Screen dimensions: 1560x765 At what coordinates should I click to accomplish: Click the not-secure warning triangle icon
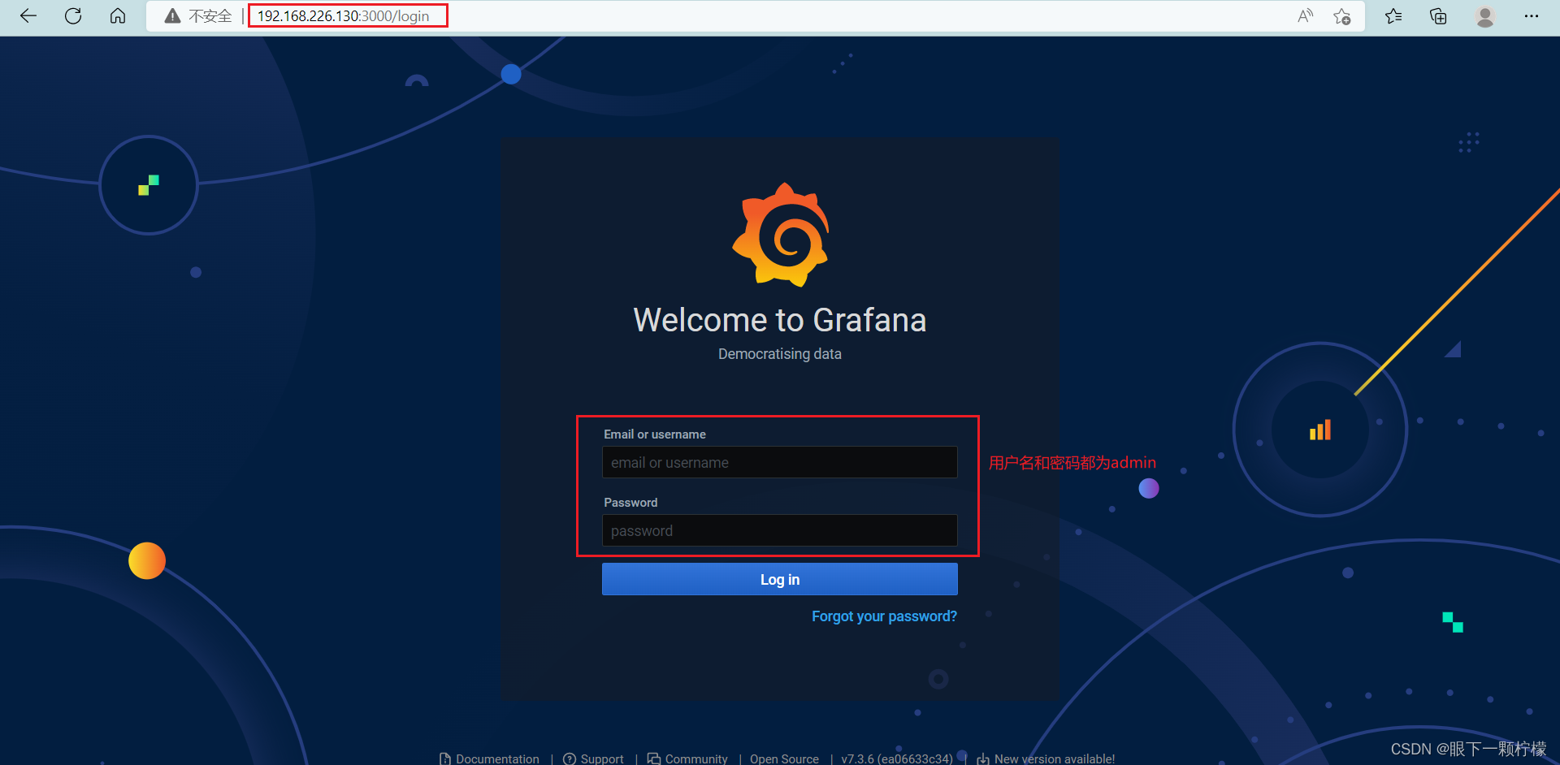click(x=172, y=16)
